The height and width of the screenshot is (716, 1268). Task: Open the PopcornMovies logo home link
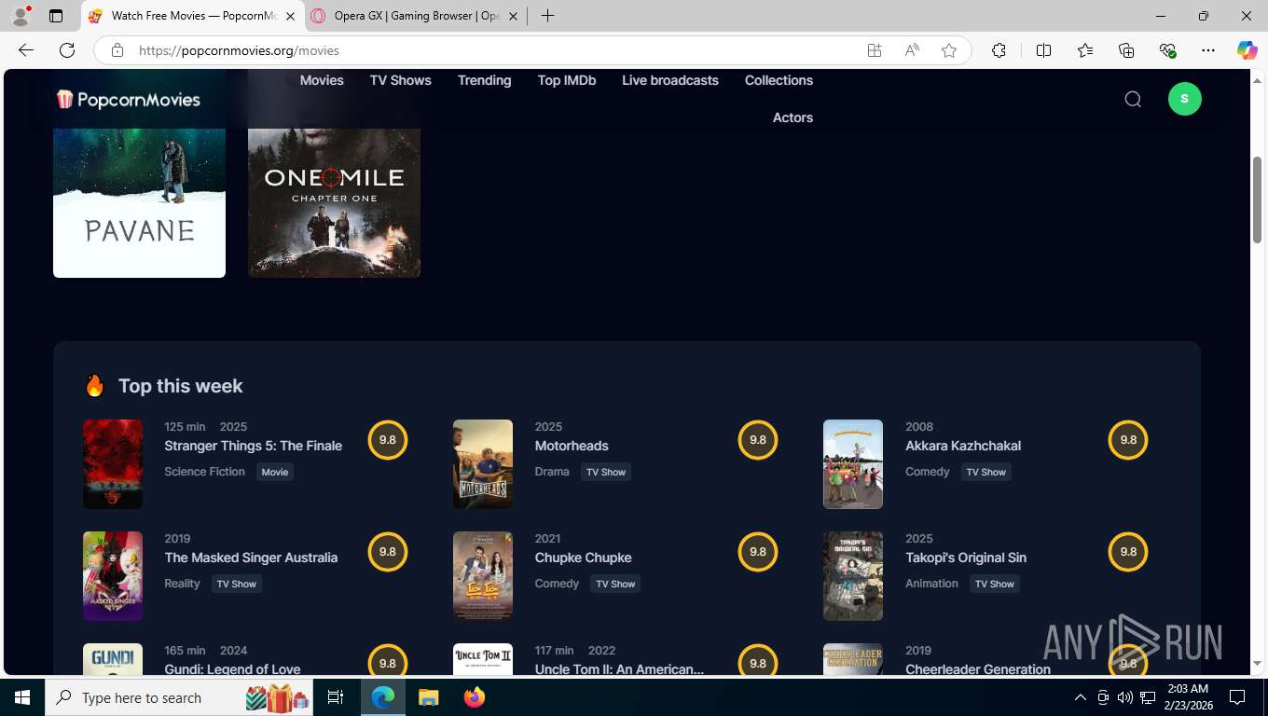(x=129, y=99)
